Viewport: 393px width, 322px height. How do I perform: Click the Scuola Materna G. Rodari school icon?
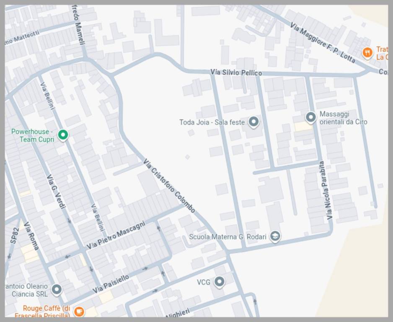275,236
